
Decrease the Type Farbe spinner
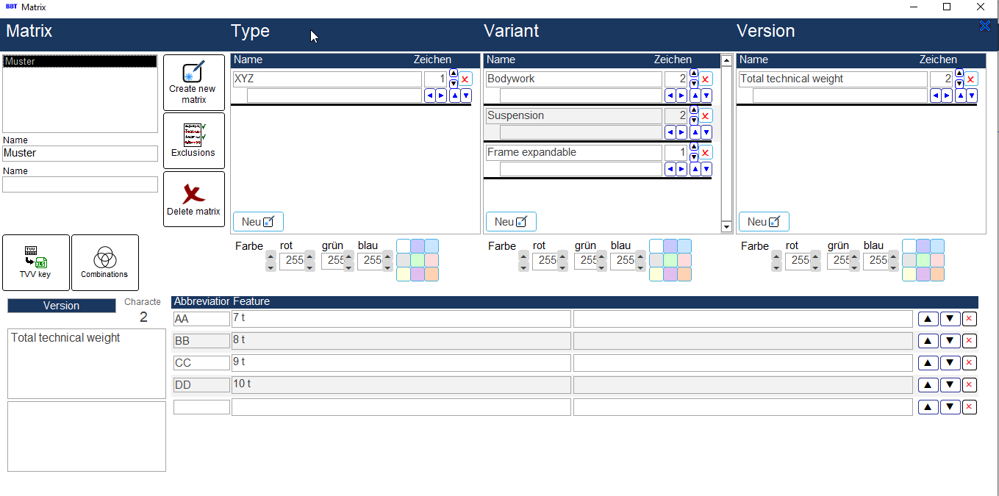[271, 266]
